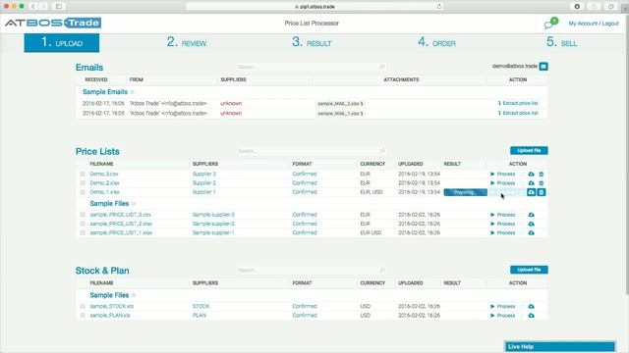Screen dimensions: 629x353
Task: Tick the sample_STOCK.xls checkbox
Action: (83, 307)
